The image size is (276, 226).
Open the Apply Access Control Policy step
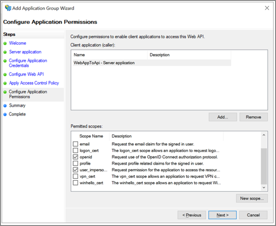[x=34, y=83]
